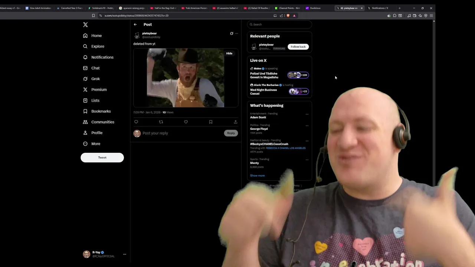Click REBECCA X CHANEL LOS ANGELES link
Image resolution: width=475 pixels, height=267 pixels.
286,148
